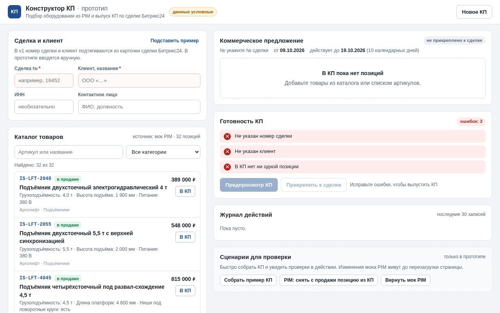The image size is (500, 313).
Task: Click 'Пока пусто.' journal text
Action: click(x=233, y=228)
